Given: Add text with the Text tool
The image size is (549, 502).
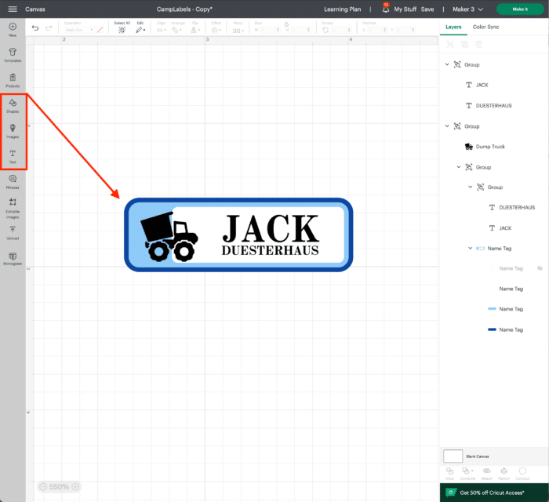Looking at the screenshot, I should (x=13, y=156).
